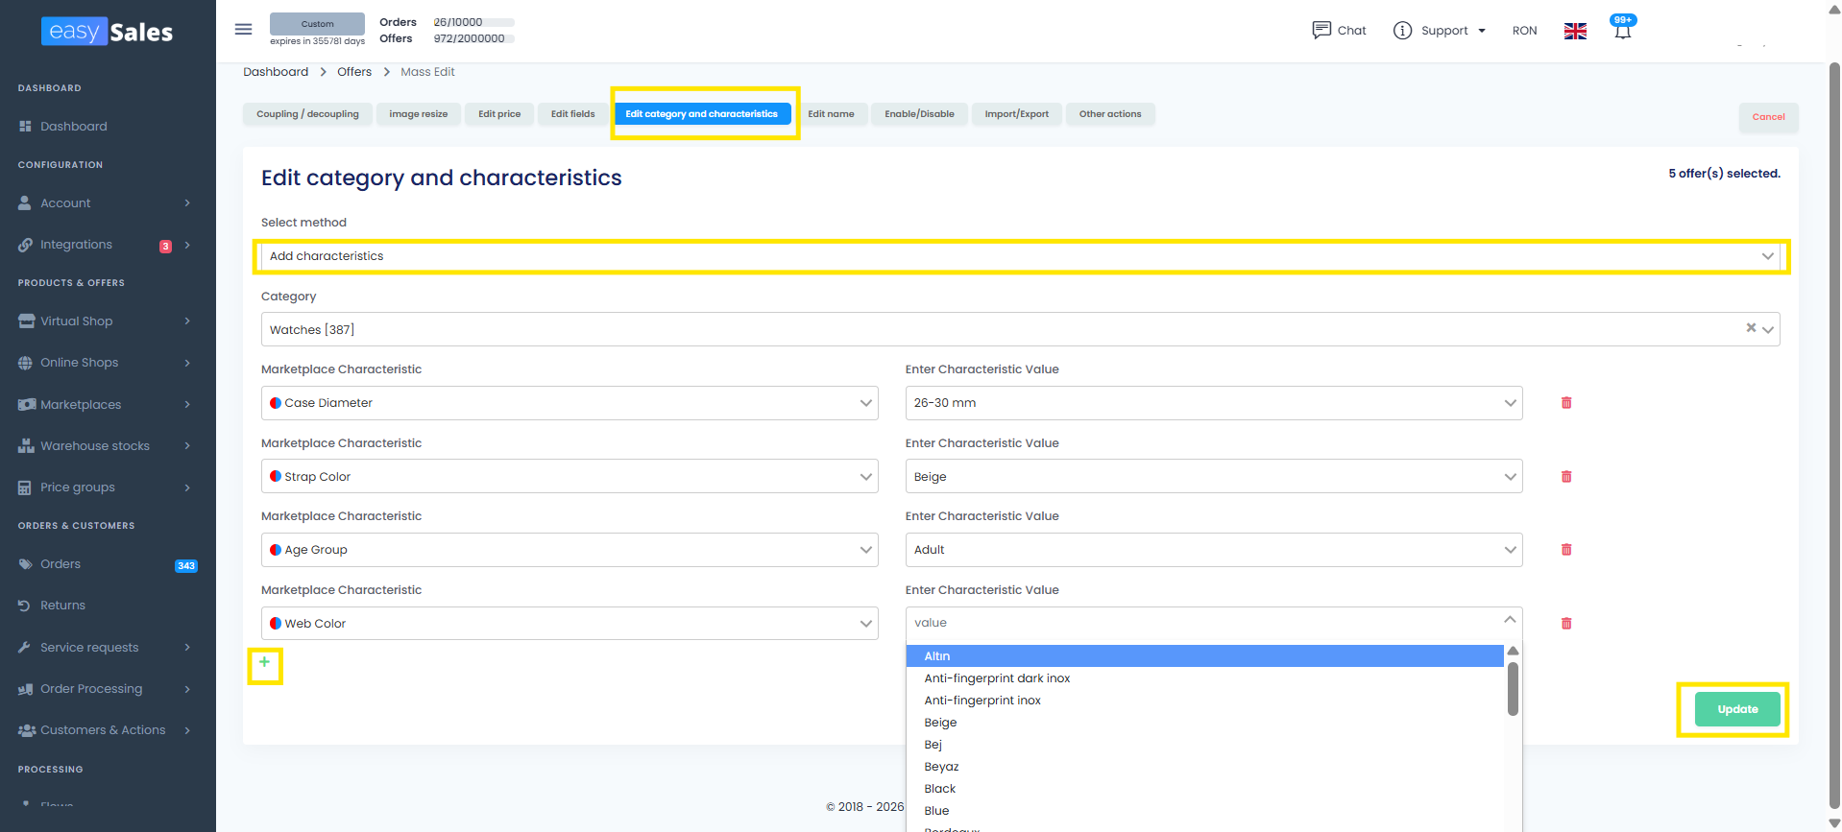Click the easySales logo
The image size is (1842, 832).
[x=108, y=32]
